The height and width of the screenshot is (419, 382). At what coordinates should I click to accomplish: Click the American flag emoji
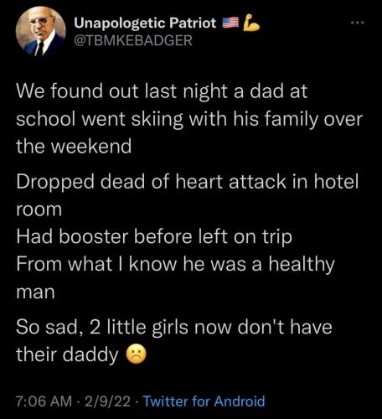click(x=230, y=23)
